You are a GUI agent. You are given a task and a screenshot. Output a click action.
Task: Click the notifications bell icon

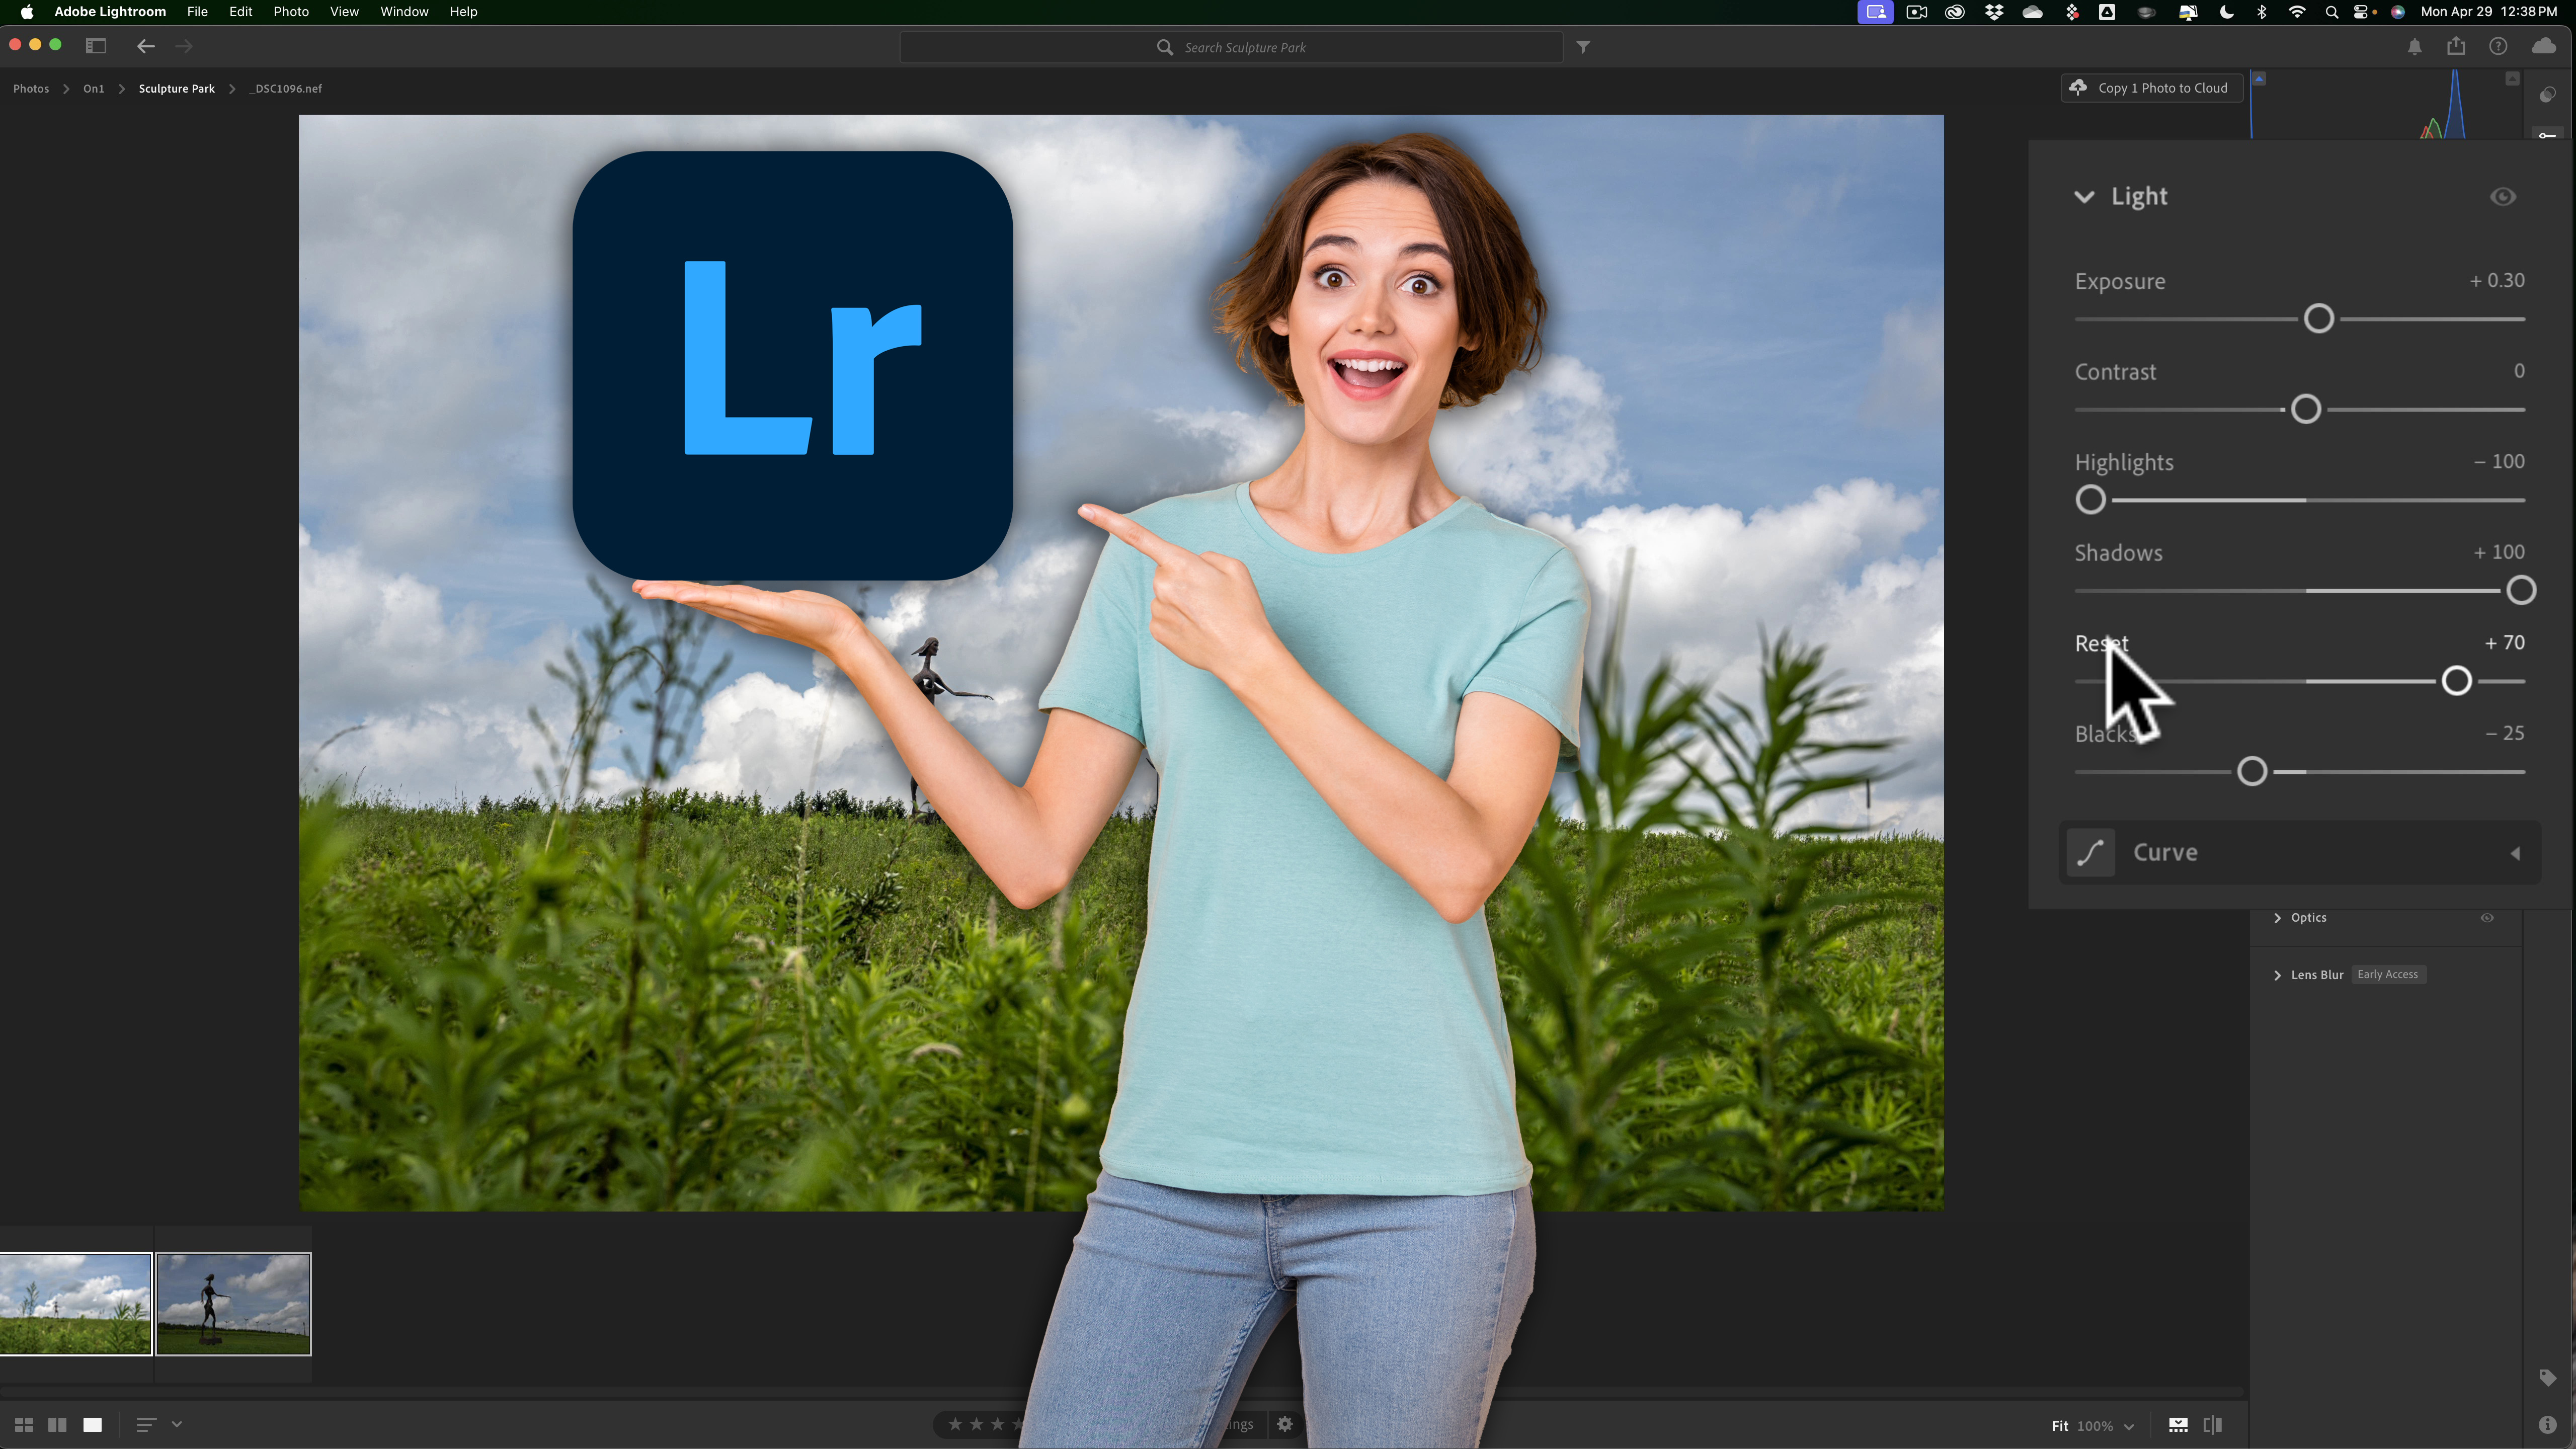pyautogui.click(x=2414, y=46)
